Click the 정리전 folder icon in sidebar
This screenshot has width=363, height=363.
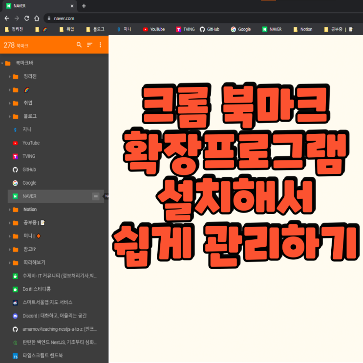16,77
